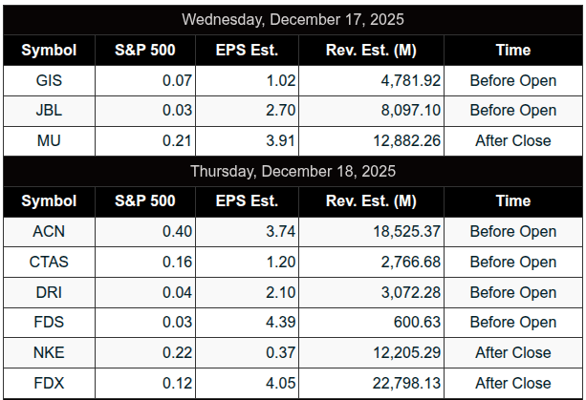The image size is (586, 400).
Task: Select ACN's EPS estimate 3.74
Action: click(275, 232)
